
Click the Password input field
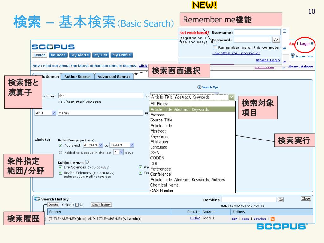click(x=252, y=40)
